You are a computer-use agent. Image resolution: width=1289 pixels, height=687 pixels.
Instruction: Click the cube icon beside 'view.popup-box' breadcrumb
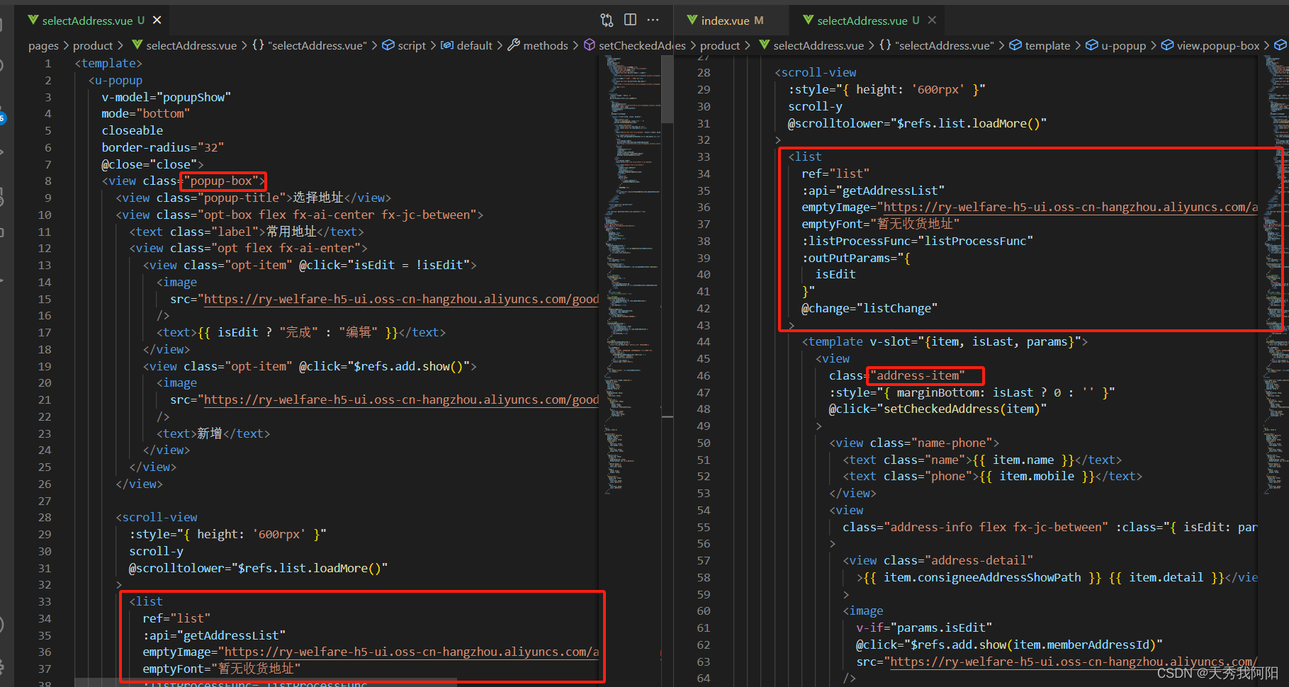(1167, 45)
